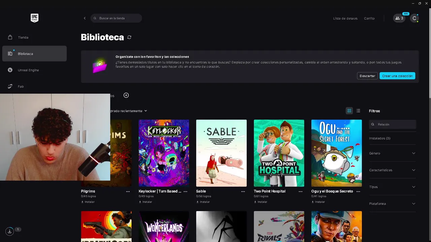Expand the Plataforma filter
This screenshot has width=431, height=242.
[x=392, y=204]
